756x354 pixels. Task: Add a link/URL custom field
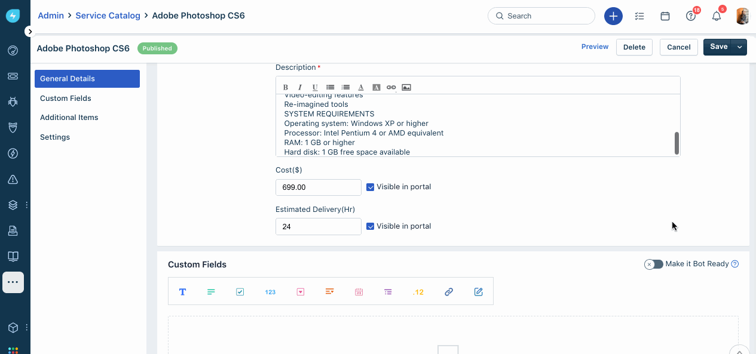tap(449, 292)
